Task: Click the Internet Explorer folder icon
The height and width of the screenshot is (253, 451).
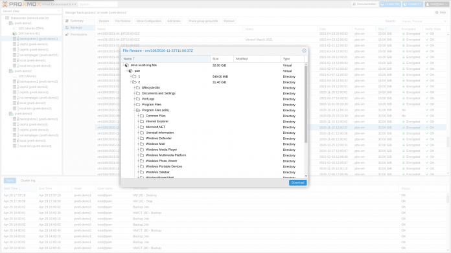Action: point(142,122)
